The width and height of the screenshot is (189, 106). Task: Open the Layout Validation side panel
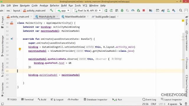tap(187, 41)
